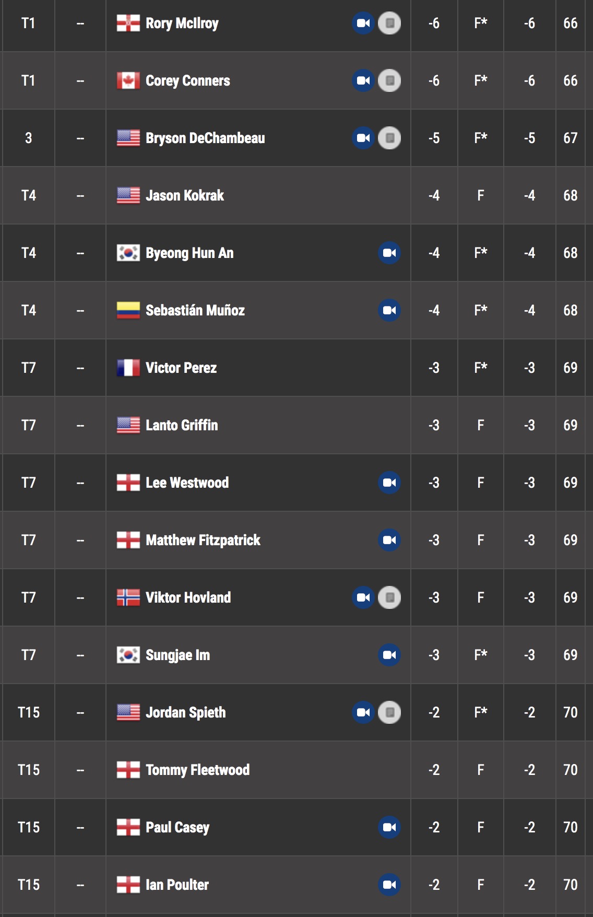The height and width of the screenshot is (917, 593).
Task: Open Corey Conners' video camera icon
Action: [363, 80]
